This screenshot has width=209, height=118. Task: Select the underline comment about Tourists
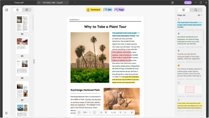tap(189, 56)
